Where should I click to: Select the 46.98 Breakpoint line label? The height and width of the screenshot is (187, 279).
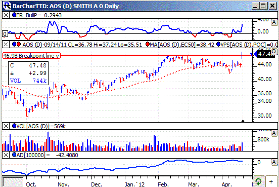(x=31, y=56)
